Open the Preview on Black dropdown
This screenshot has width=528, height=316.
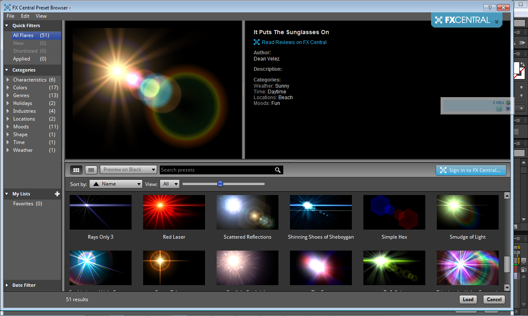[x=128, y=170]
